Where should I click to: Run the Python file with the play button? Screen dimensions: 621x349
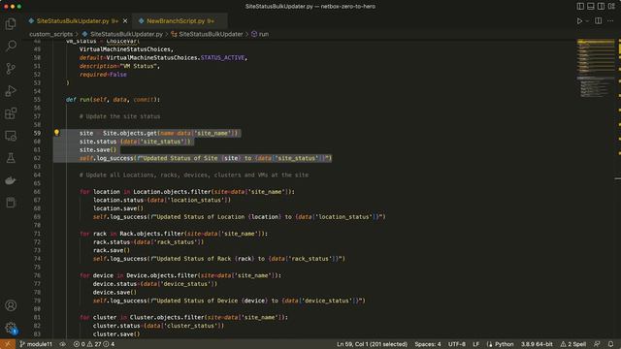click(x=579, y=21)
